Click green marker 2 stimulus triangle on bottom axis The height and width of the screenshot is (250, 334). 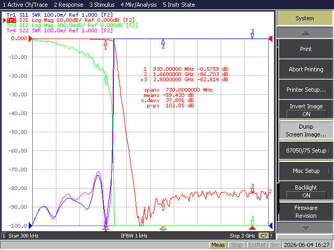point(163,228)
